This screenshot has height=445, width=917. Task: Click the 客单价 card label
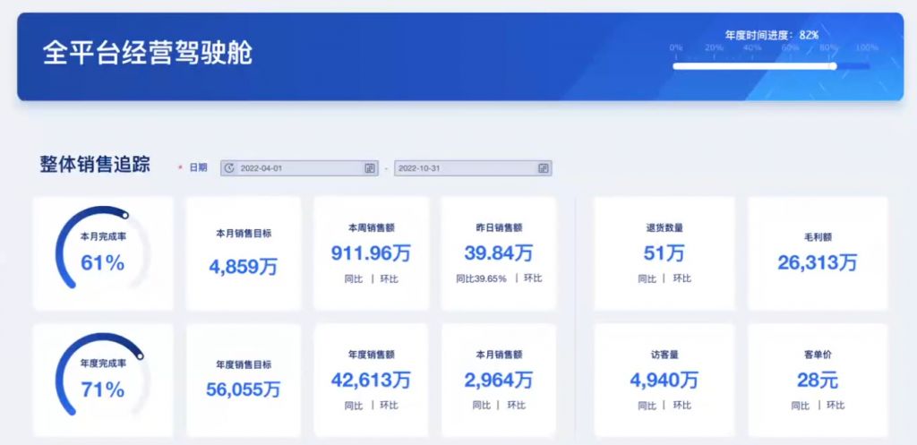(818, 355)
